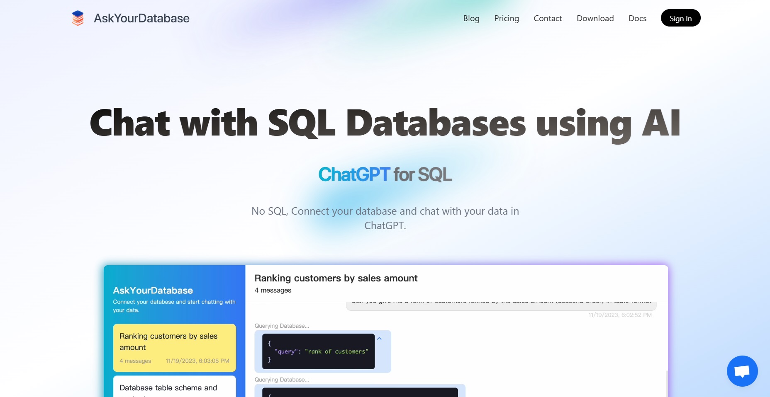The image size is (770, 397).
Task: Click the 'ChatGPT for SQL' subtitle
Action: [385, 174]
